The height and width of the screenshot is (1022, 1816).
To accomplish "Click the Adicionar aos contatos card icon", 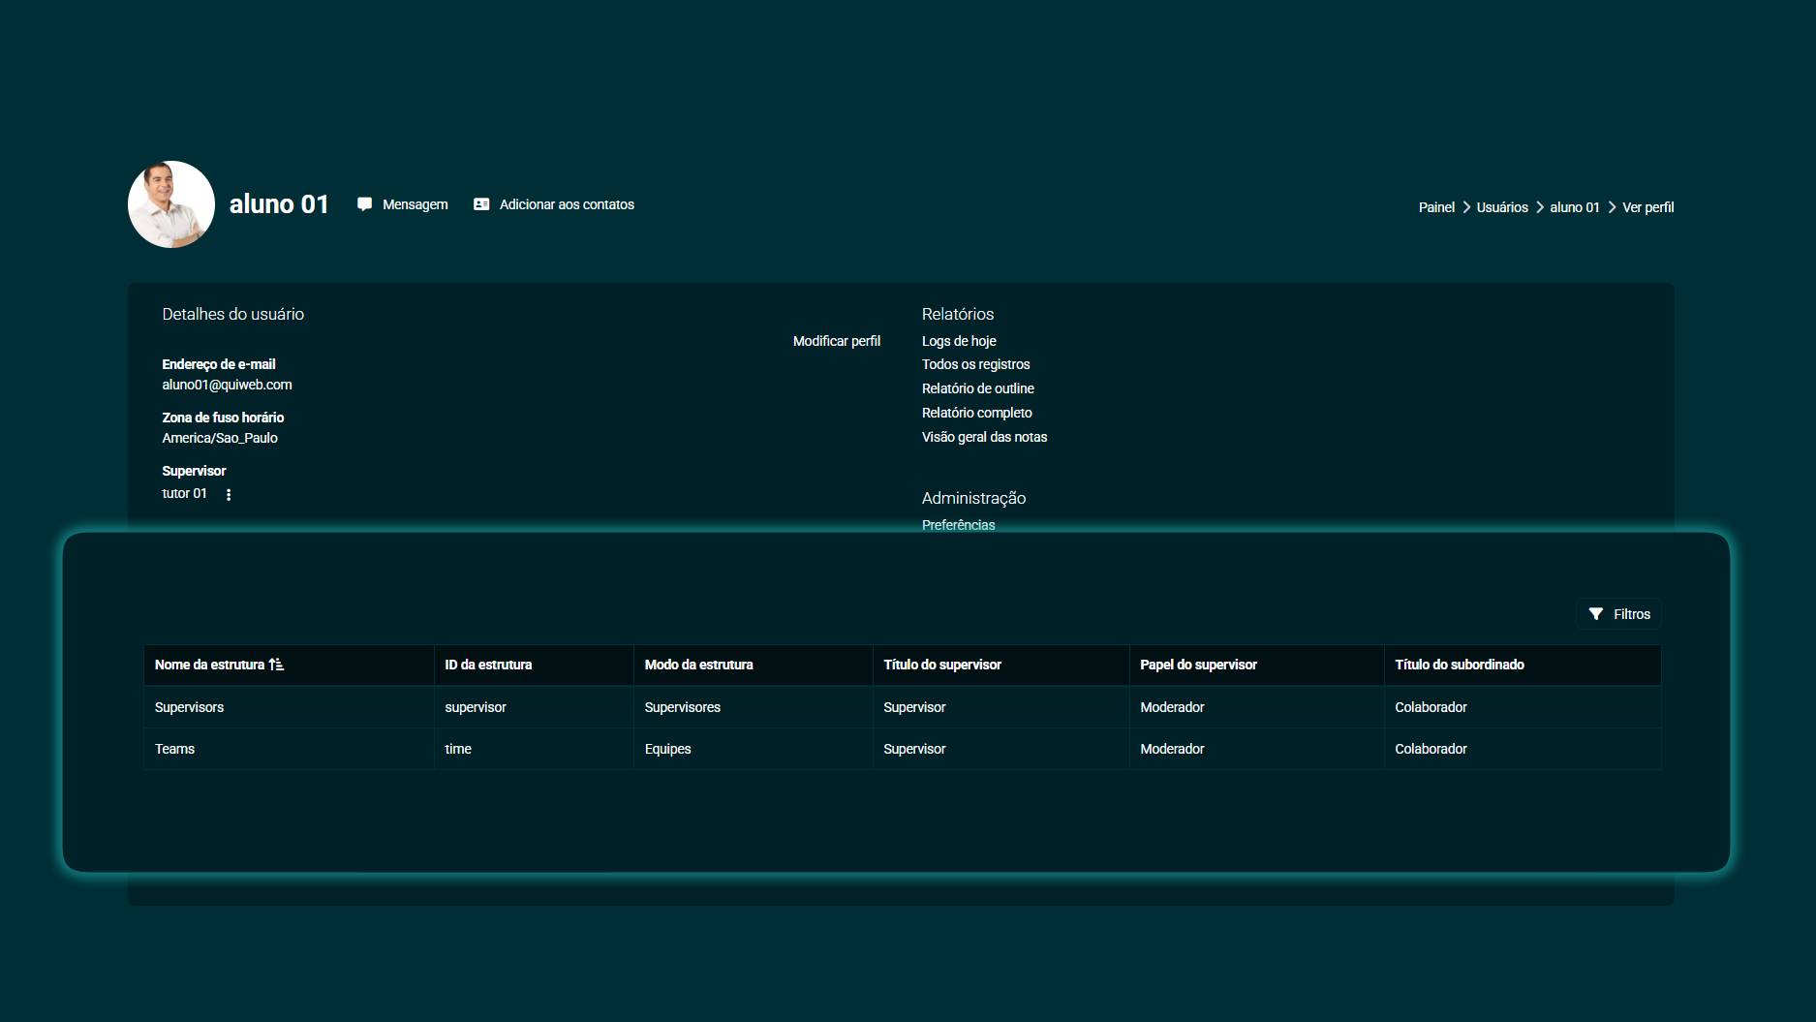I will 481,204.
